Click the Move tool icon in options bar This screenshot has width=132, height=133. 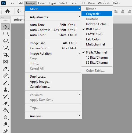click(19, 11)
